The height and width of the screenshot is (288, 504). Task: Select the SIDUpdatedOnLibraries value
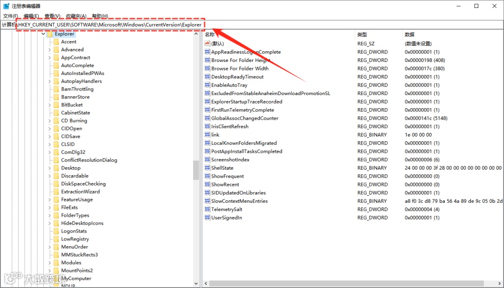coord(238,192)
